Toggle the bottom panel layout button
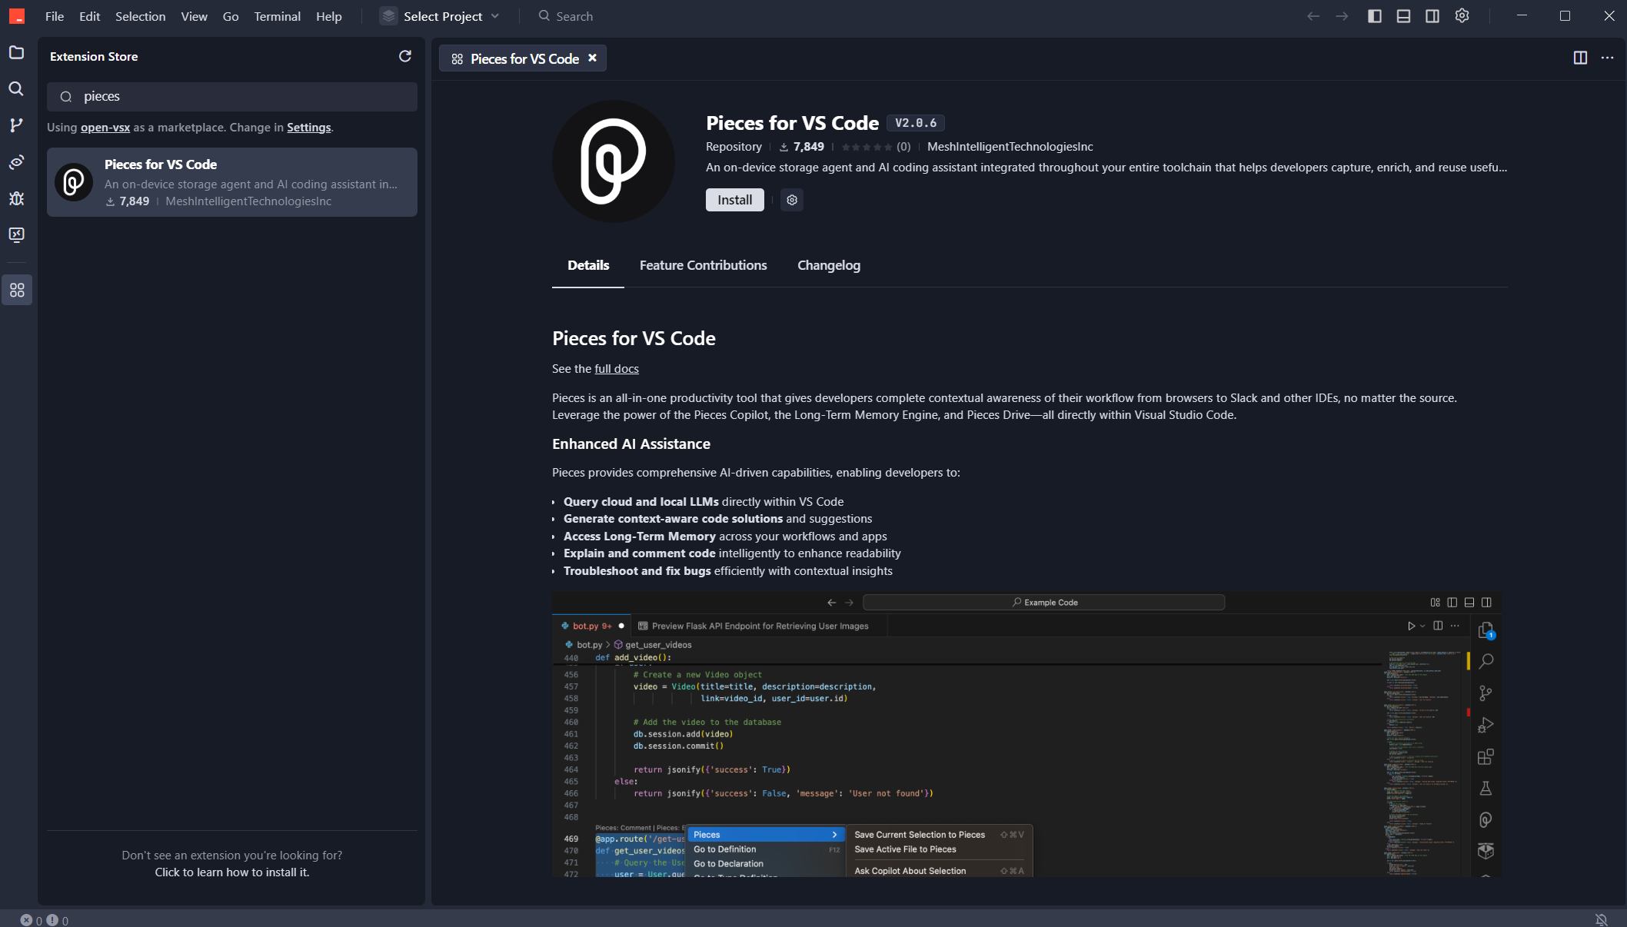Screen dimensions: 1627x927 1403,16
